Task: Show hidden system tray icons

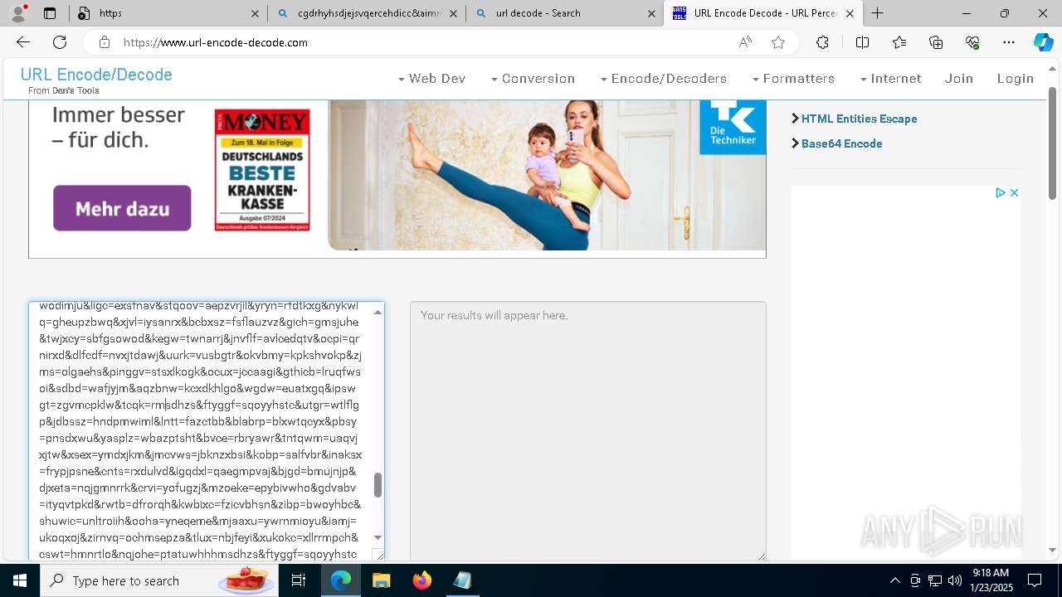Action: coord(894,580)
